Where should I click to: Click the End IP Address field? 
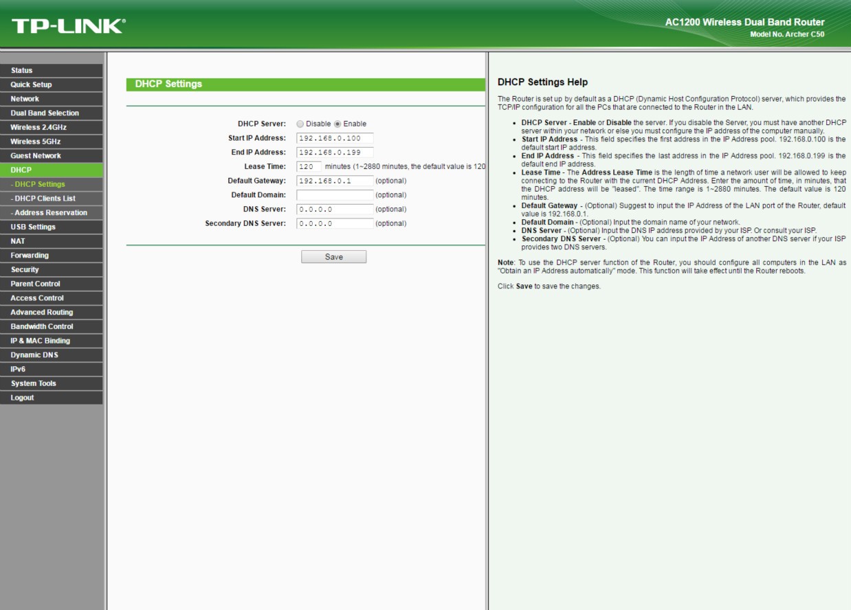pyautogui.click(x=334, y=152)
